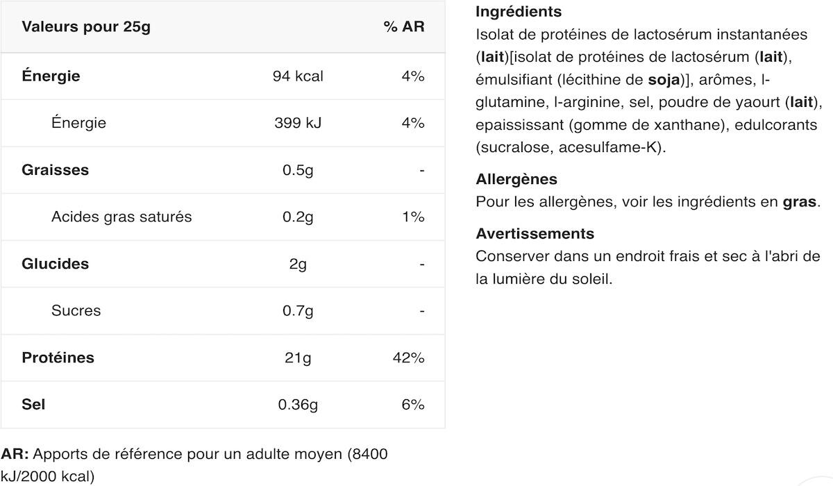Select the Graisses row label

(55, 170)
